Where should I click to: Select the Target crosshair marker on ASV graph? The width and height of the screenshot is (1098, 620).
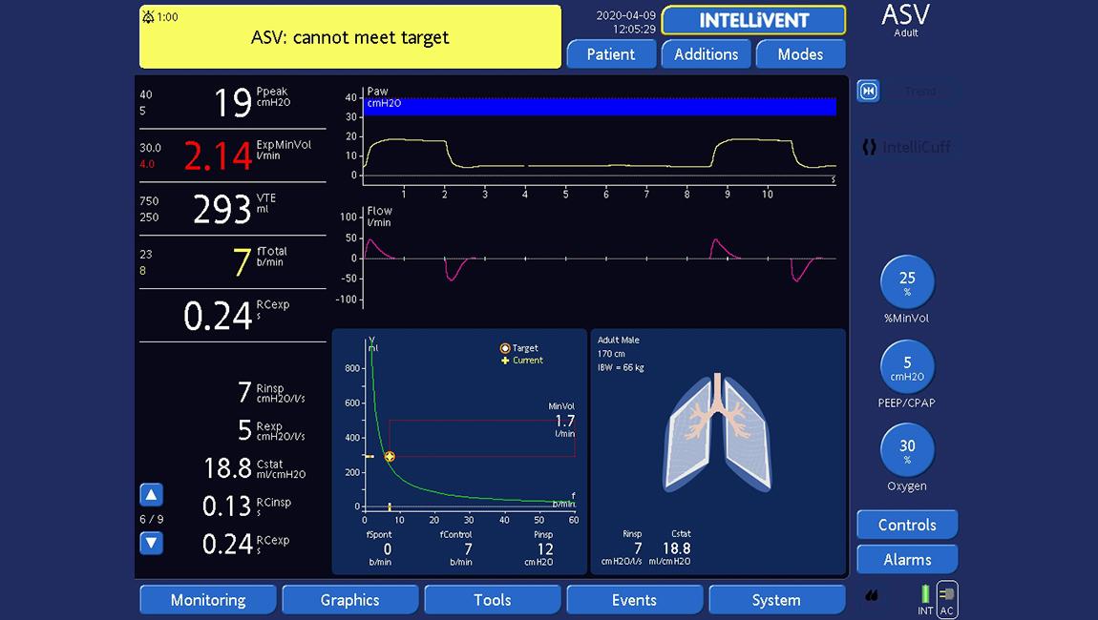[x=389, y=457]
